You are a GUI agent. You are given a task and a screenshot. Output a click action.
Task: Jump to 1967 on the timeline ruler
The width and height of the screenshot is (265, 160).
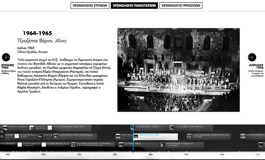pos(186,155)
